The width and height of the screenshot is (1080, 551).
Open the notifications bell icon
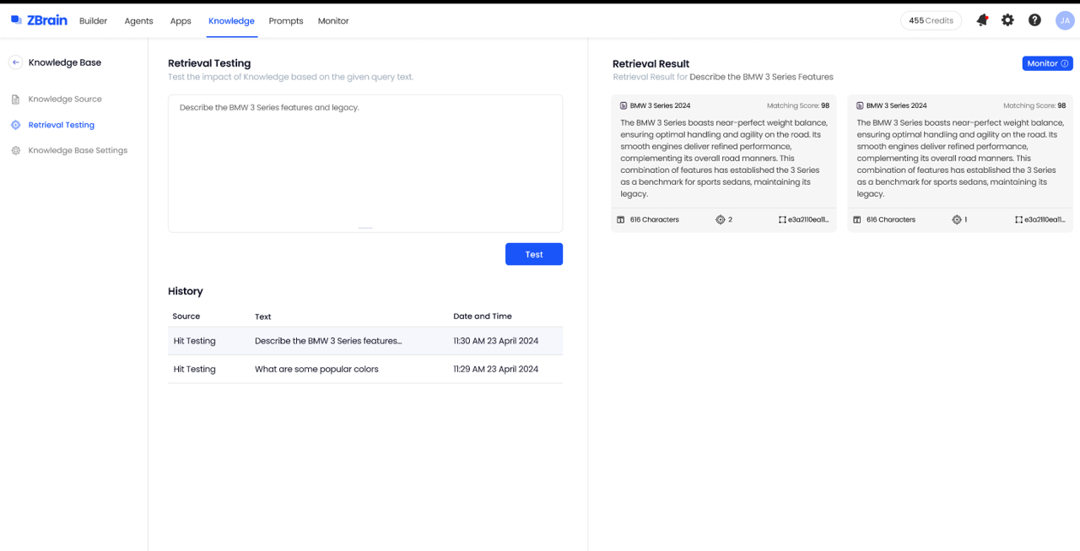(982, 20)
